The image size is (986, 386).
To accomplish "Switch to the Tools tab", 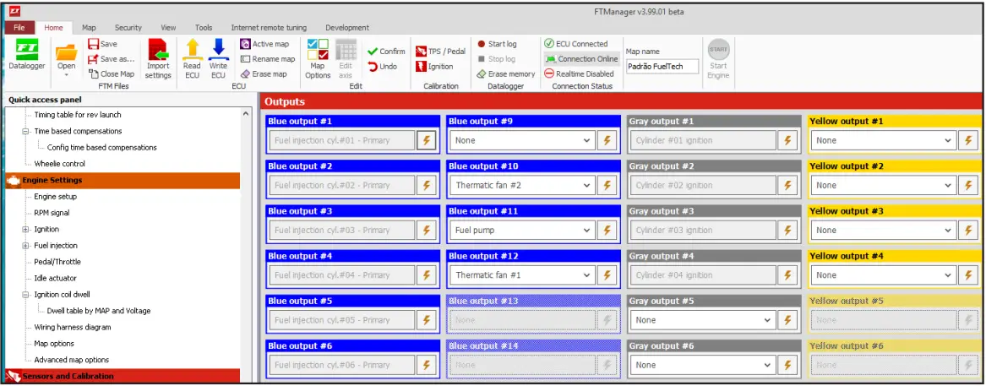I will (203, 28).
